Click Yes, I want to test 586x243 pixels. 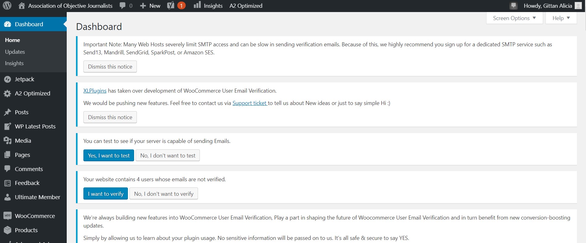tap(109, 156)
